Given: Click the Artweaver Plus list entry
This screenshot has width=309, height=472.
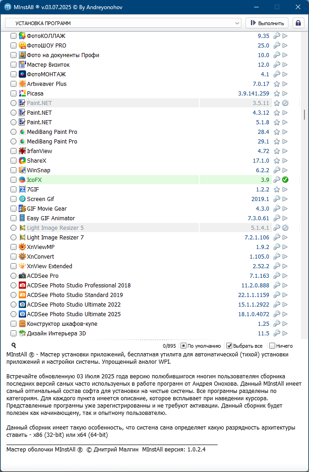Looking at the screenshot, I should point(47,84).
